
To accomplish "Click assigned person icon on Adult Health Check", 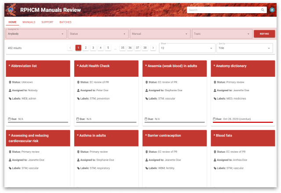I will [78, 90].
